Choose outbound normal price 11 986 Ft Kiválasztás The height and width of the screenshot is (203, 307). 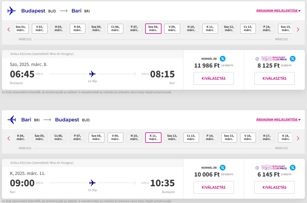[x=213, y=78]
